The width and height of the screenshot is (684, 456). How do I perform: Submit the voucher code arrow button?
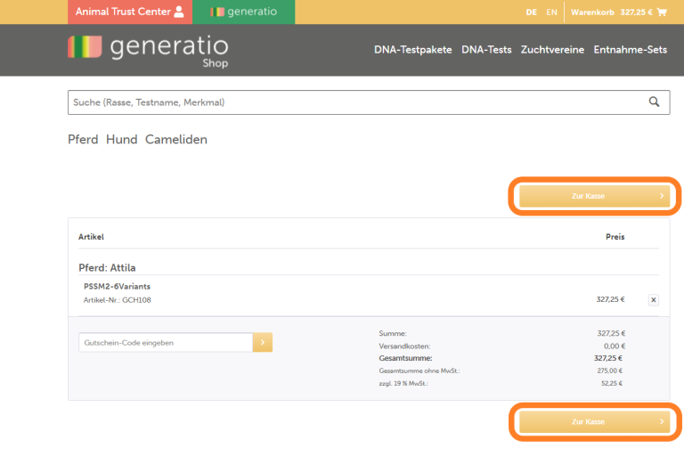[263, 343]
